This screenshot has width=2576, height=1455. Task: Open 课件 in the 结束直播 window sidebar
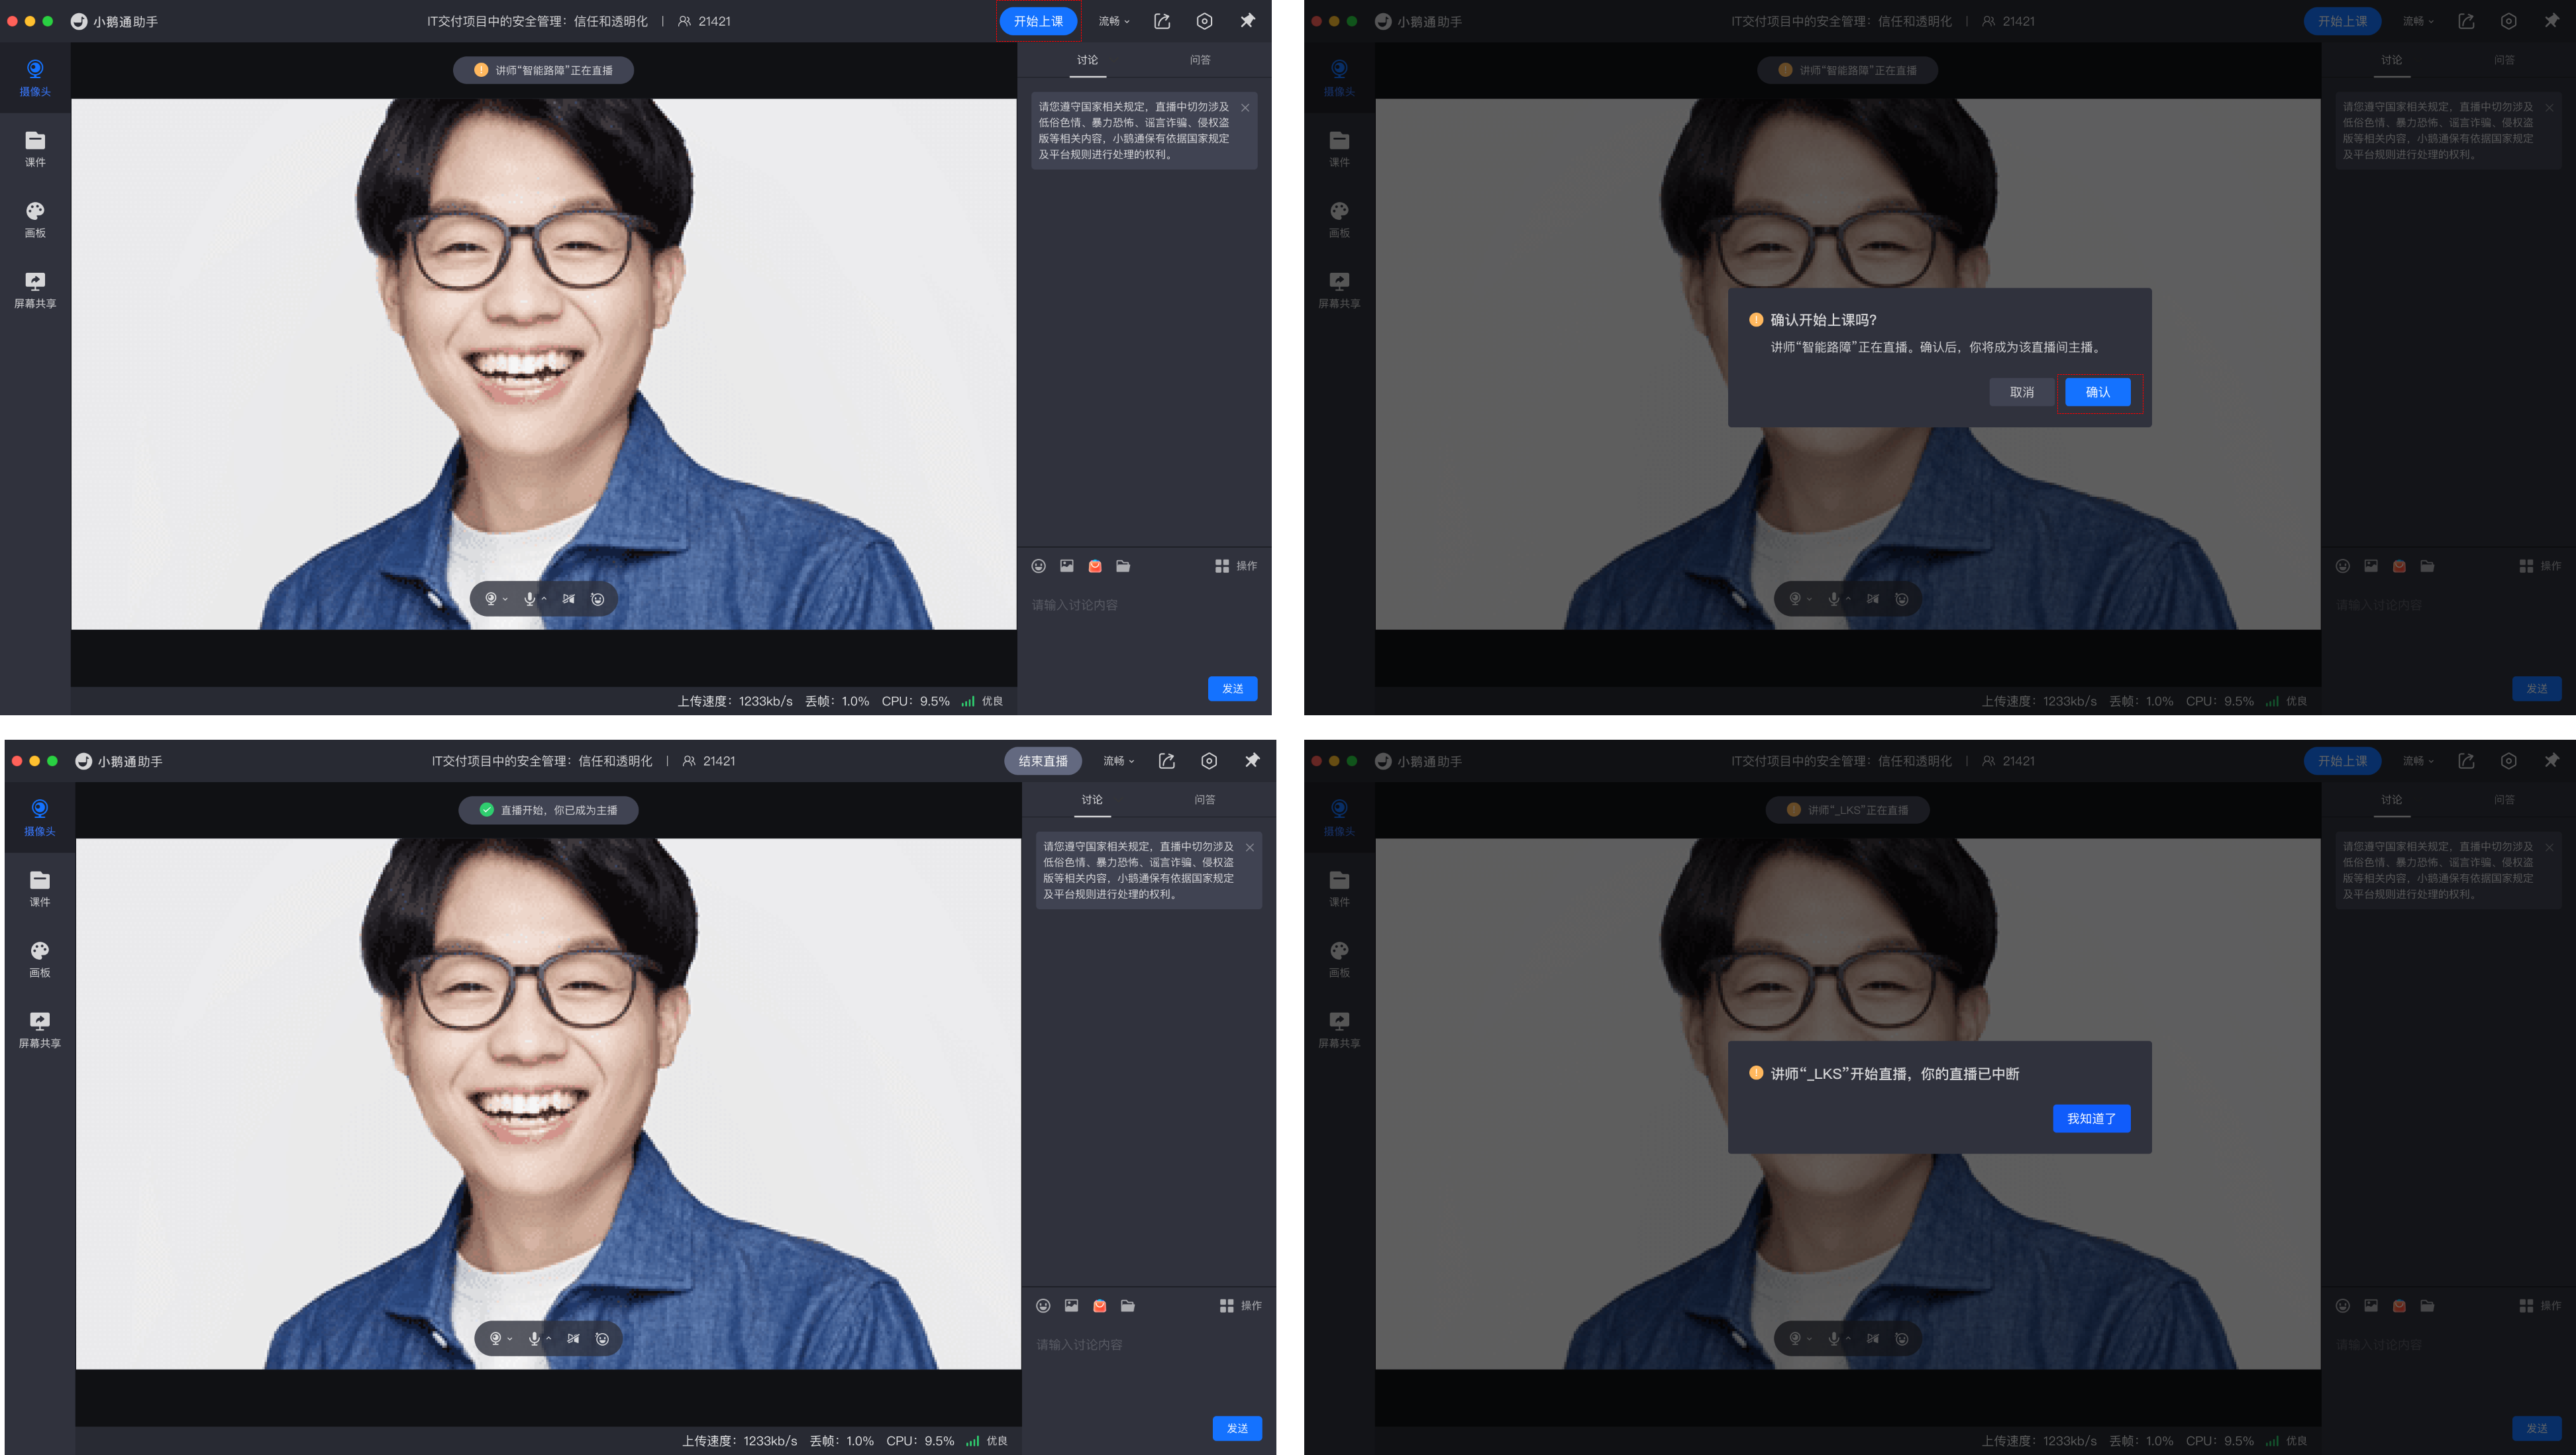(39, 888)
